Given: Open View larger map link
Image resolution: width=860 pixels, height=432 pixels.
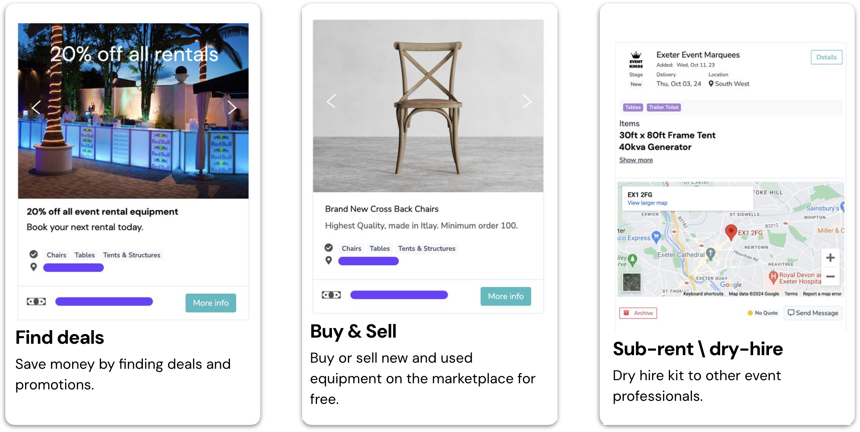Looking at the screenshot, I should tap(647, 203).
